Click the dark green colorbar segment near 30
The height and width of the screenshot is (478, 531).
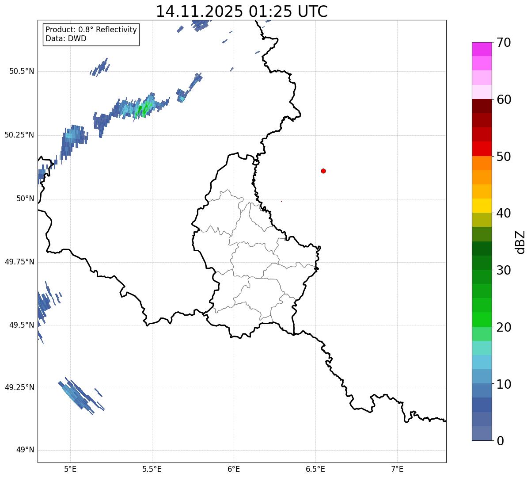click(482, 263)
